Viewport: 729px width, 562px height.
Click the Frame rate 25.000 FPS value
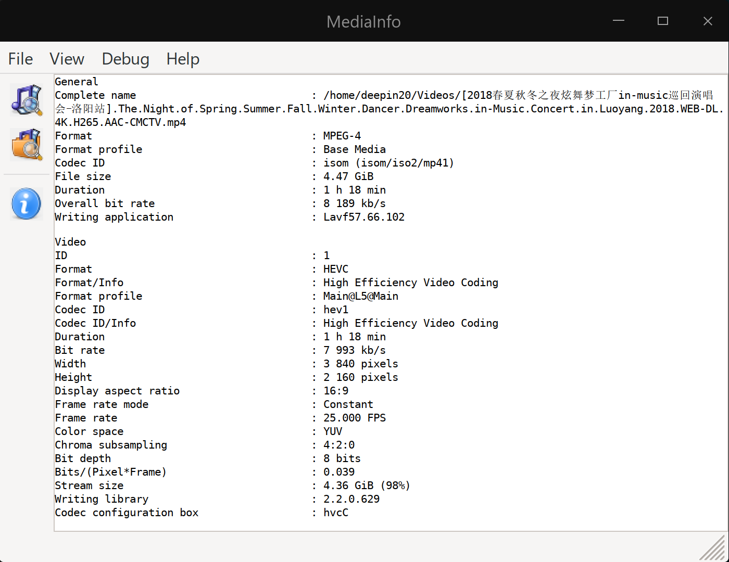pos(355,418)
